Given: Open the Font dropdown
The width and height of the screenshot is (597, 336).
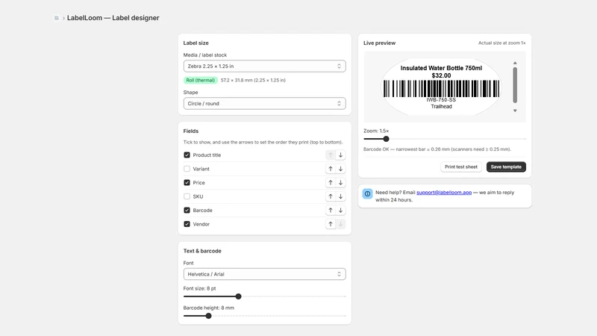Looking at the screenshot, I should [265, 274].
